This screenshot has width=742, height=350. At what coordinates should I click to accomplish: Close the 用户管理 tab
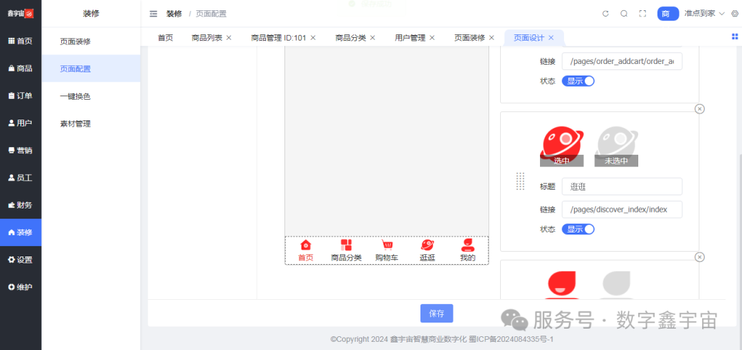[432, 38]
